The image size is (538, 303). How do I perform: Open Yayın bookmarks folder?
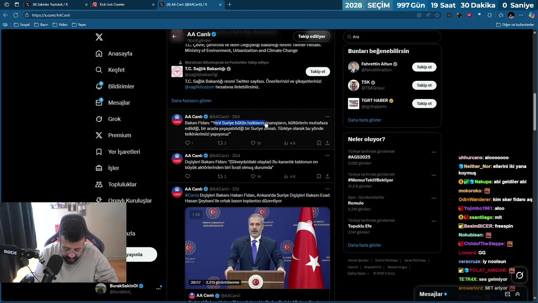(79, 25)
